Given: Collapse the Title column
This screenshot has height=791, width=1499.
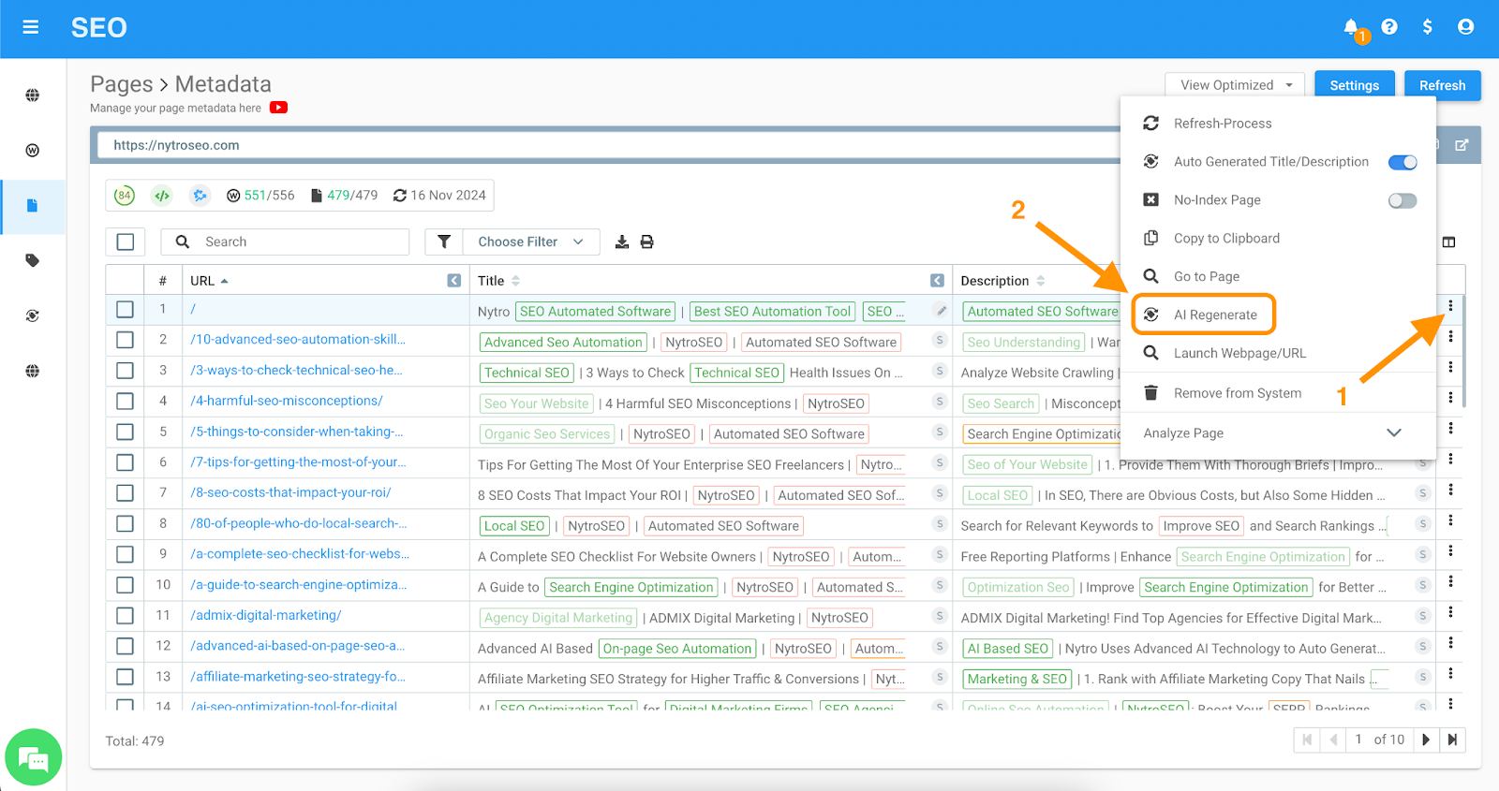Looking at the screenshot, I should click(x=937, y=281).
